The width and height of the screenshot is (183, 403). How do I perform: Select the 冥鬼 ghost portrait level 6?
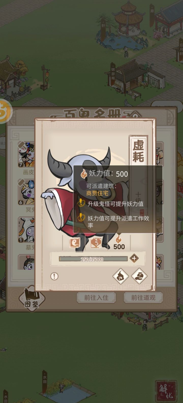tap(26, 192)
